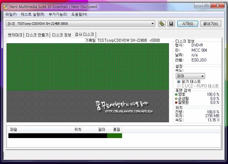Click the green quality bar in file row
This screenshot has height=164, width=228.
point(115,136)
